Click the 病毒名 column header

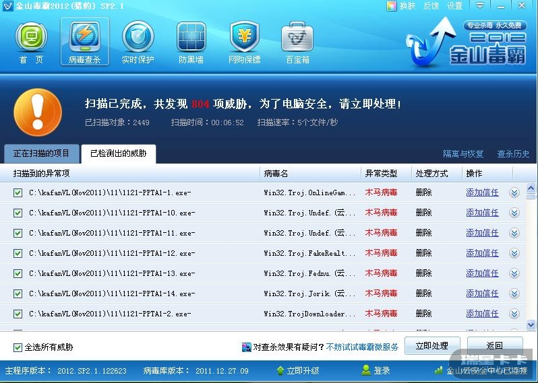276,174
